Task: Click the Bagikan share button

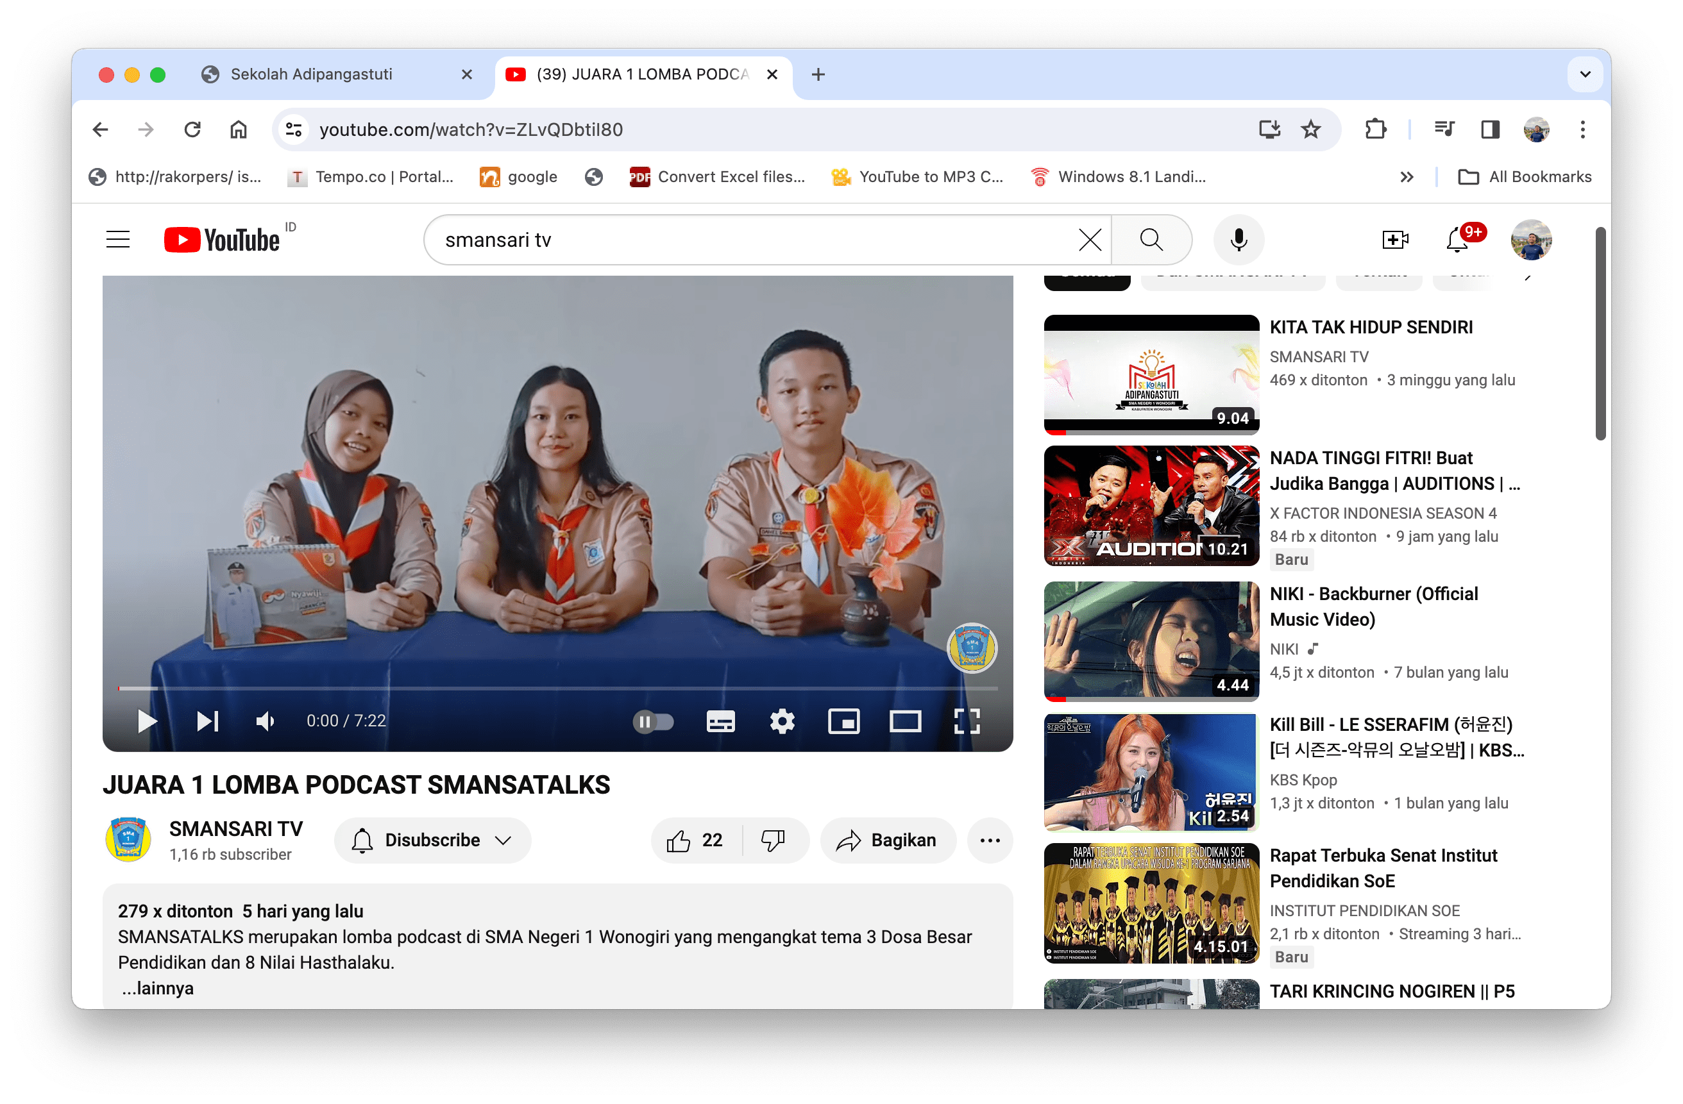Action: tap(888, 840)
